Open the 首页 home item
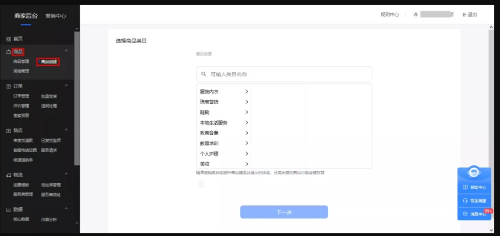Viewport: 500px width, 236px height. [15, 39]
